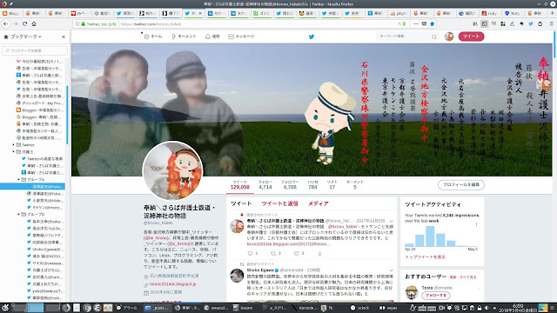Expand the Twitter bookmark folder

(14, 145)
